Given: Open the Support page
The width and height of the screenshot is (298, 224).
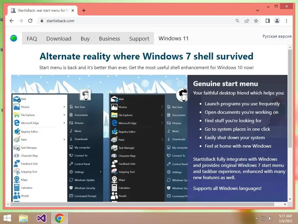Looking at the screenshot, I should point(139,39).
